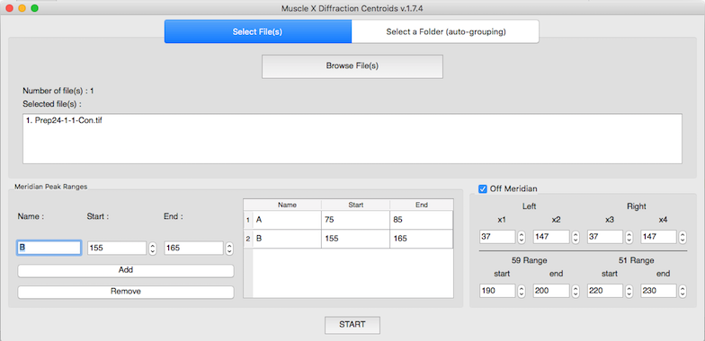Select file entry Prep24-1-1-Con.tif

point(64,120)
